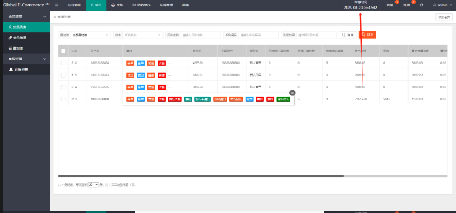Viewport: 456px width, 213px height.
Task: Open the 状态 status filter dropdown
Action: (x=142, y=35)
